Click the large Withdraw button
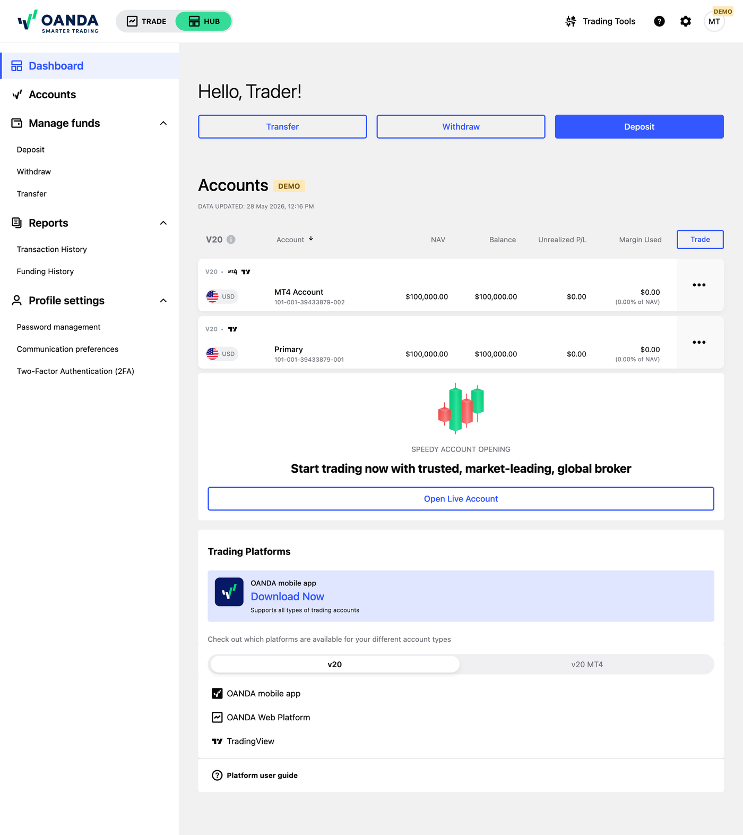 click(461, 126)
